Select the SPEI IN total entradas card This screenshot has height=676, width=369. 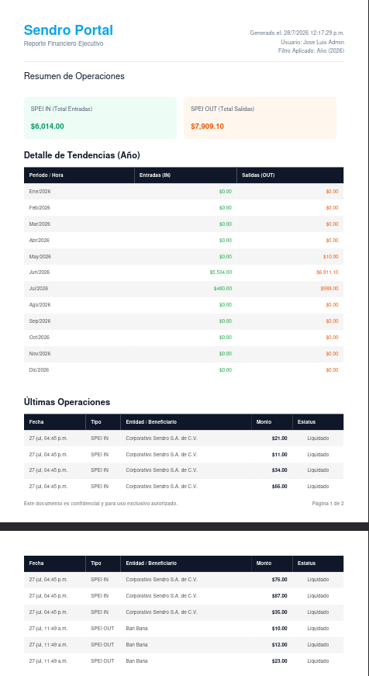100,118
